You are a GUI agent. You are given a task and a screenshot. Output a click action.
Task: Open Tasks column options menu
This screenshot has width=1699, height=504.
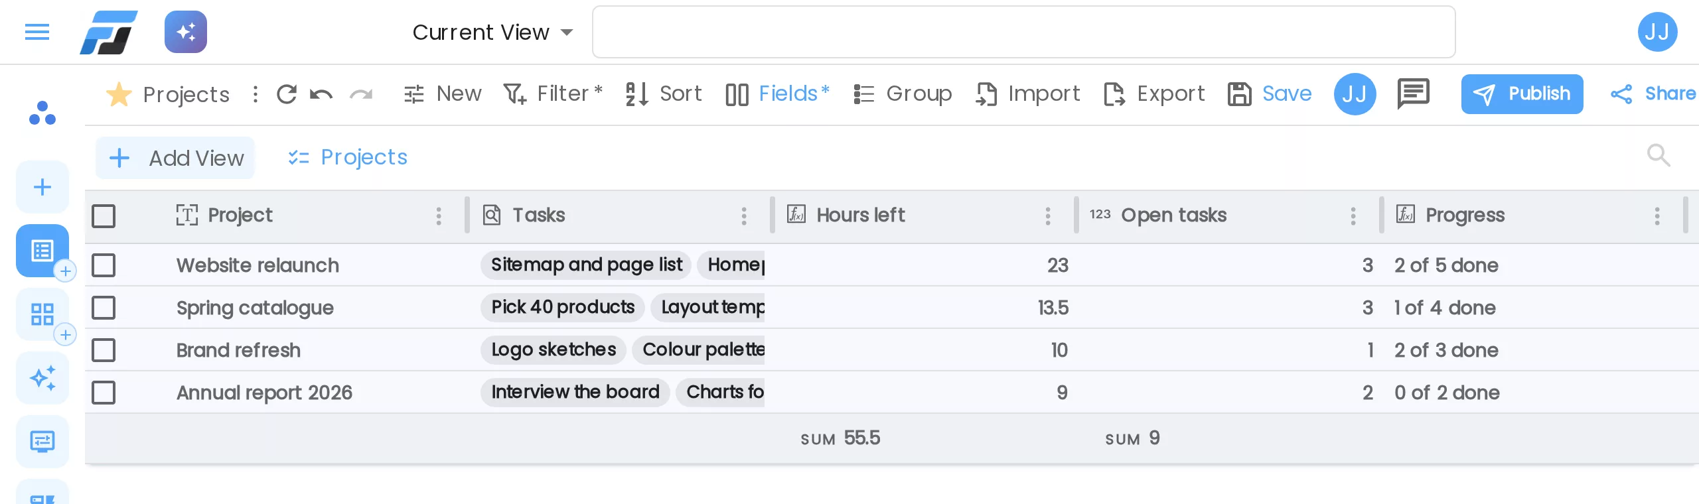tap(744, 216)
